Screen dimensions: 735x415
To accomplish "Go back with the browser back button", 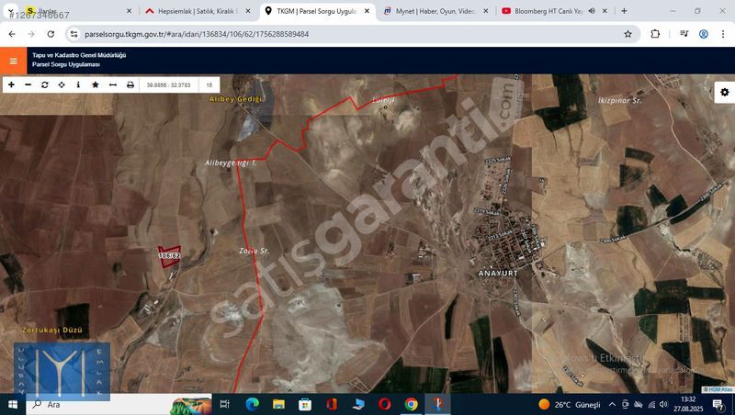I will [12, 34].
